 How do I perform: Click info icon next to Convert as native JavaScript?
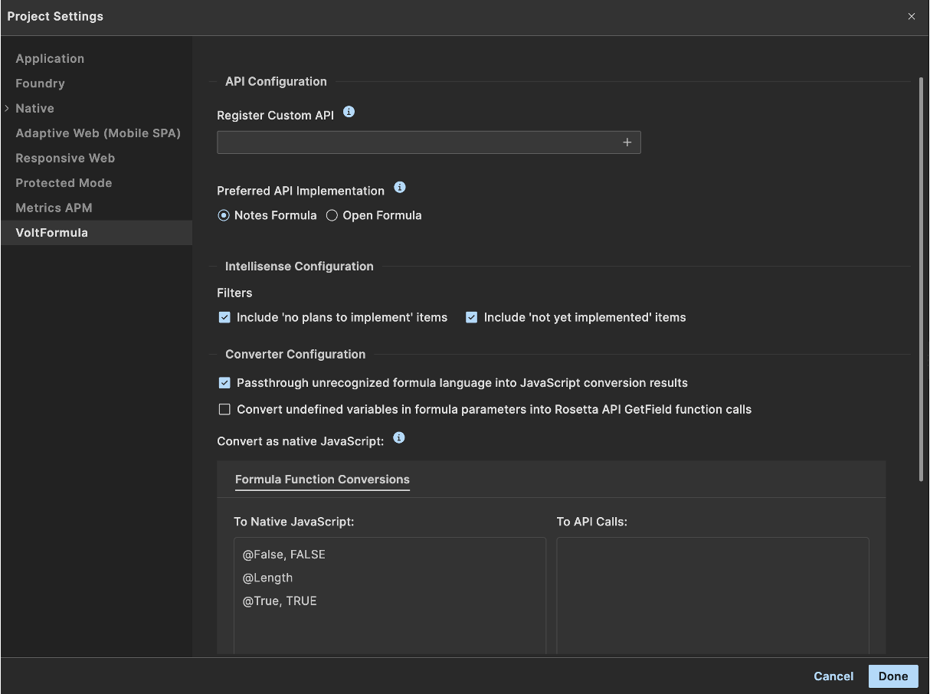click(x=398, y=438)
